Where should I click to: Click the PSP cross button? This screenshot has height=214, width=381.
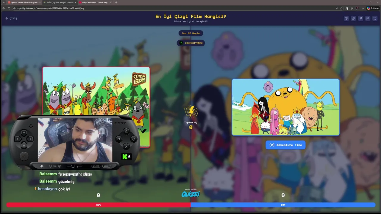point(126,147)
